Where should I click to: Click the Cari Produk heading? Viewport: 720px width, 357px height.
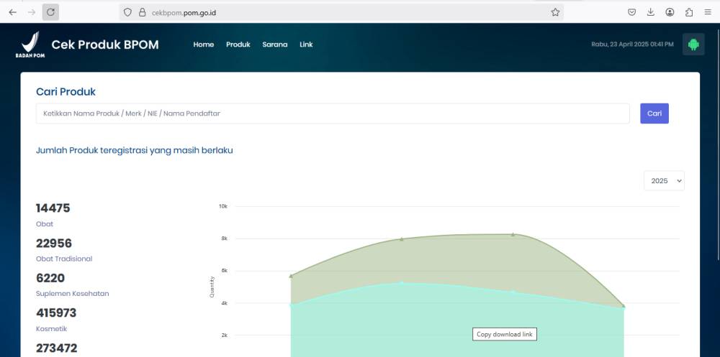[66, 92]
